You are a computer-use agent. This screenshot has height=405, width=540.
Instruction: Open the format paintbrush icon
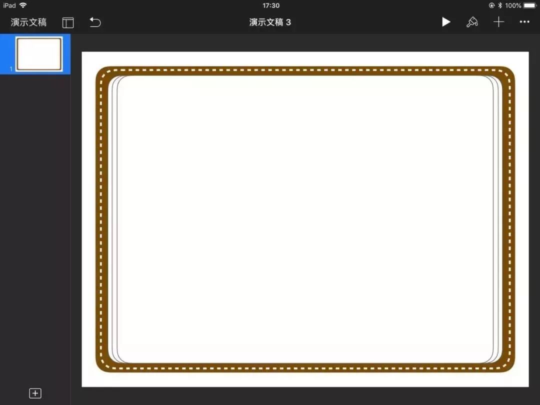click(472, 22)
